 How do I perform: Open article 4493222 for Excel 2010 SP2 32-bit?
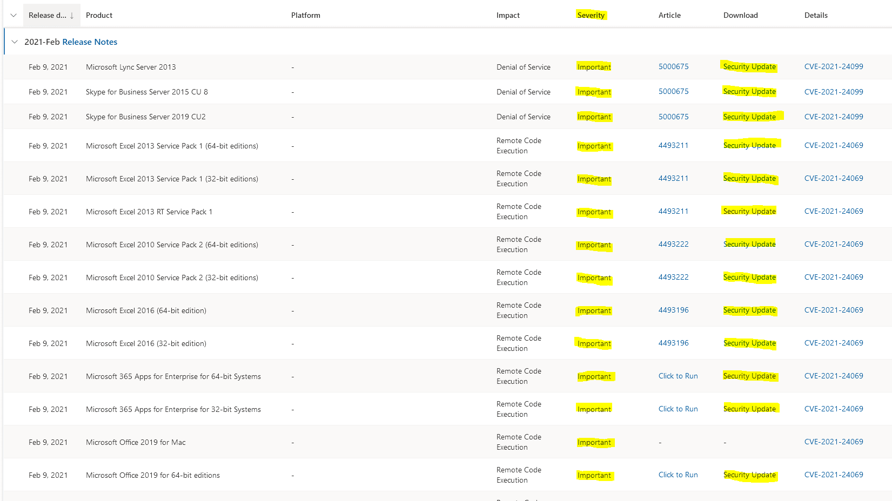coord(674,277)
